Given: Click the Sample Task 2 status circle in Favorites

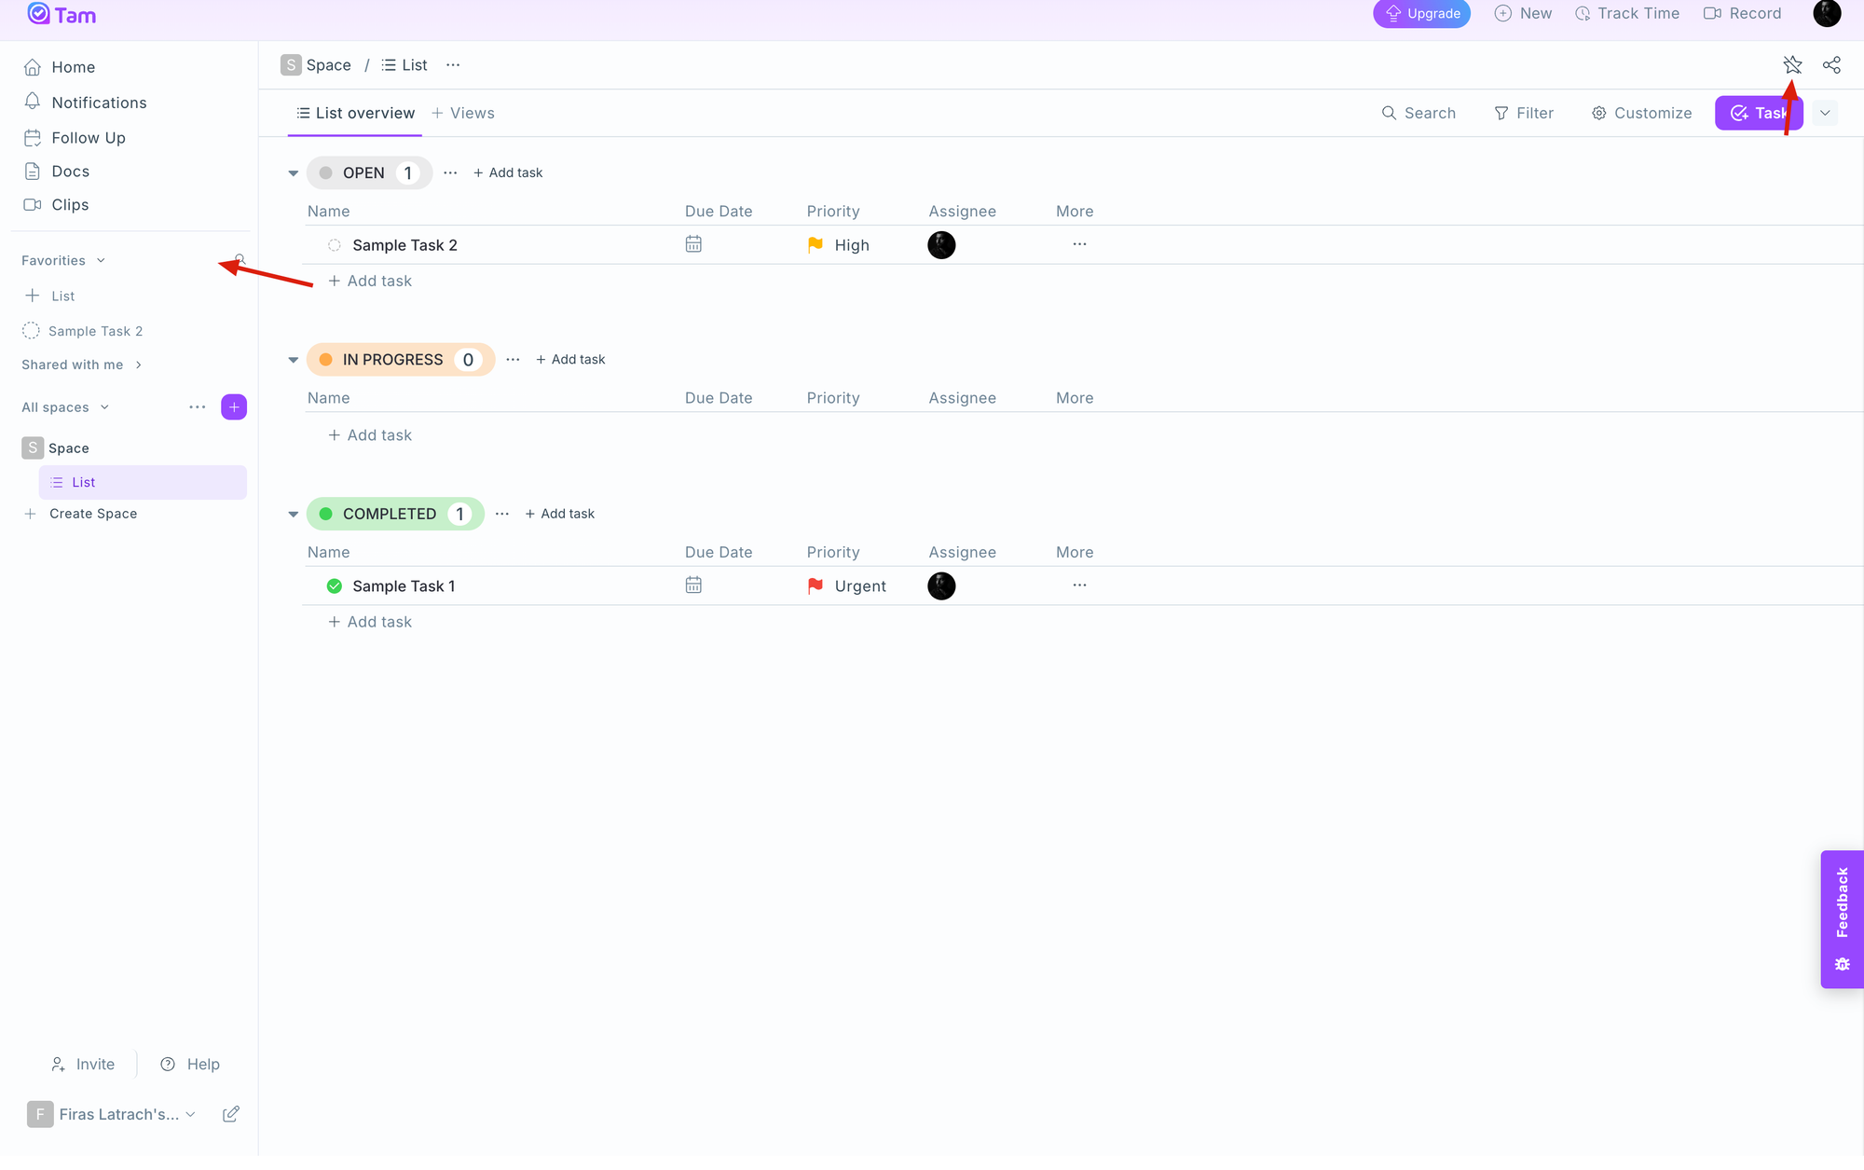Looking at the screenshot, I should (x=31, y=331).
